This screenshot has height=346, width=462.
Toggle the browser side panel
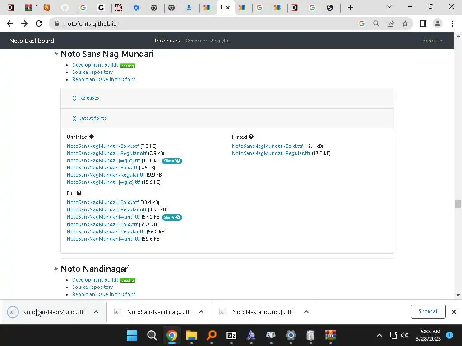pyautogui.click(x=423, y=23)
